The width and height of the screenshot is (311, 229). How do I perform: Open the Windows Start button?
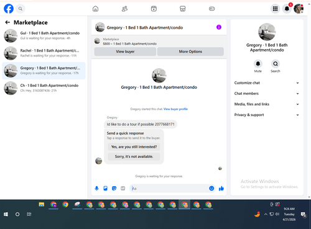coord(6,214)
